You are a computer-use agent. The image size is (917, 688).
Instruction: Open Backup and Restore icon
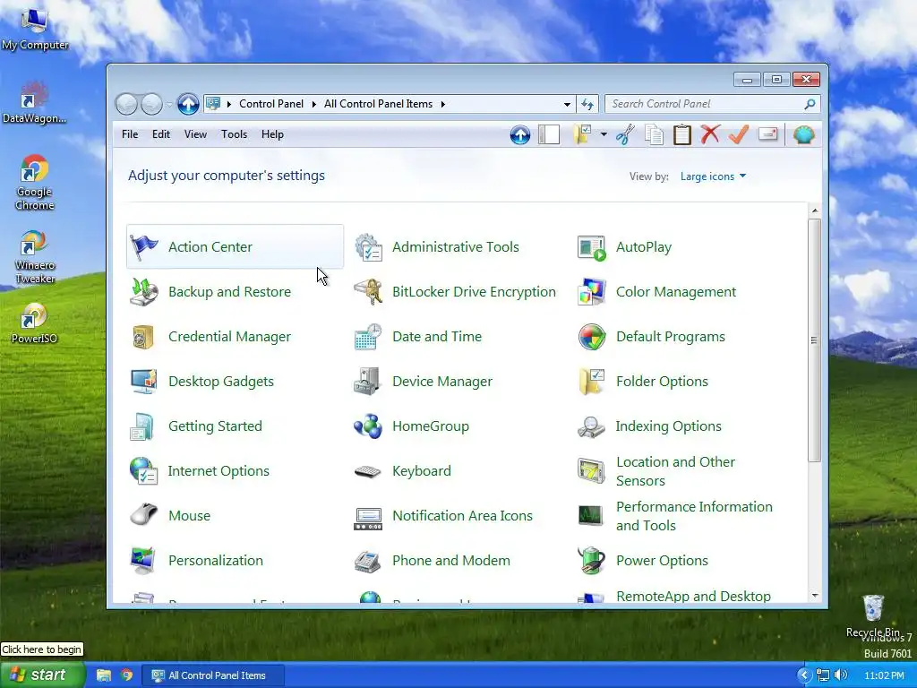pos(144,292)
